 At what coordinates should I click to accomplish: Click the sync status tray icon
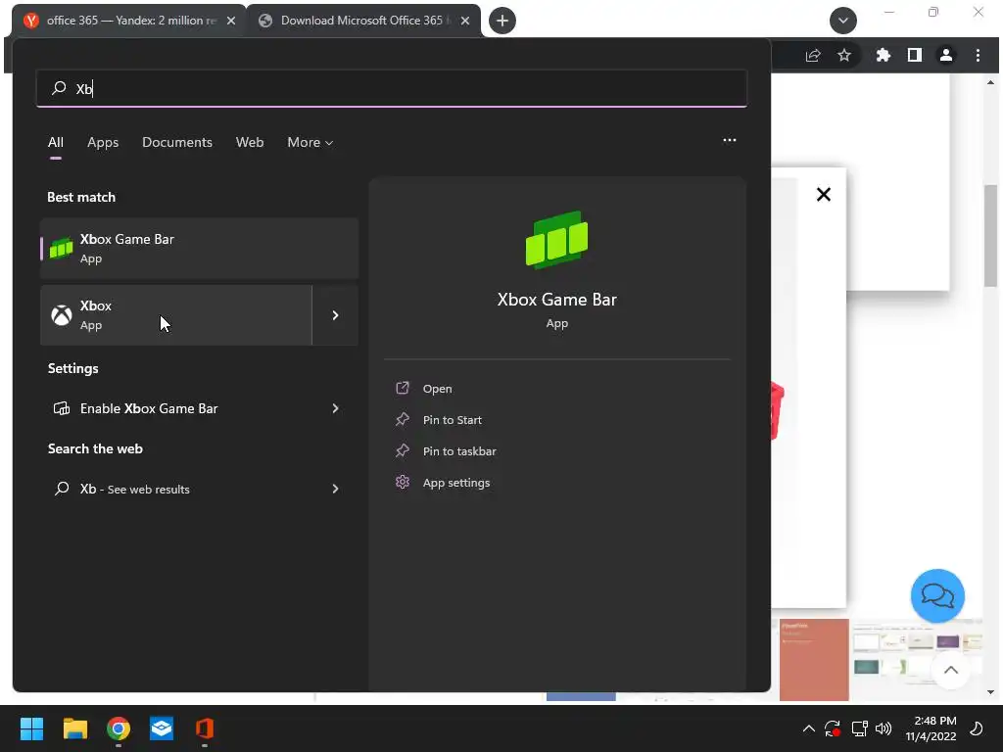click(833, 728)
